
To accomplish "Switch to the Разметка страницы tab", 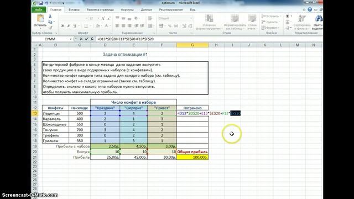I will (x=100, y=10).
